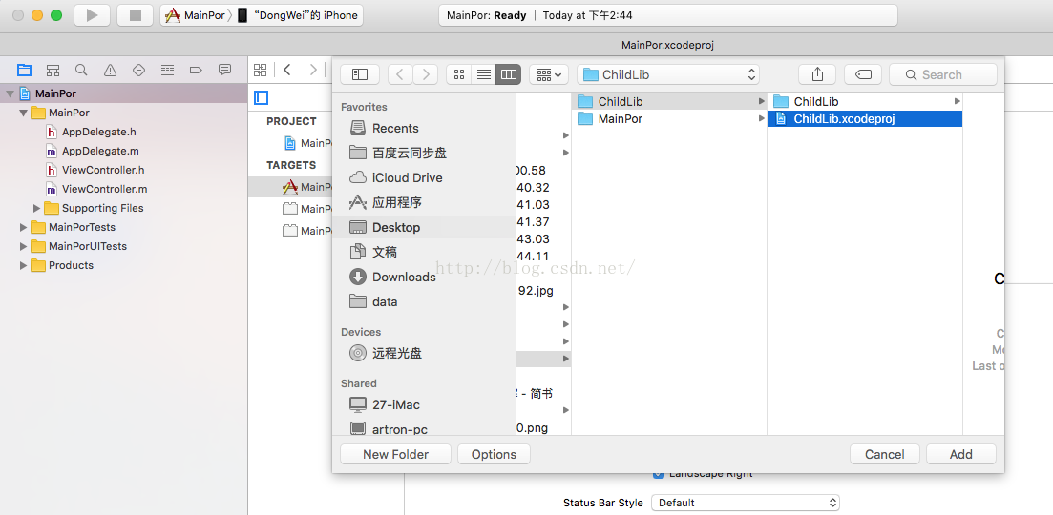
Task: Select the MainPor scheme in toolbar
Action: (x=195, y=14)
